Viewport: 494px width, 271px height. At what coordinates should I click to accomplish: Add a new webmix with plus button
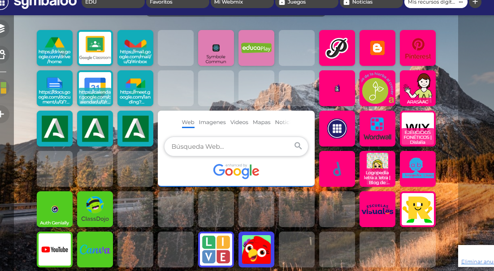[475, 2]
